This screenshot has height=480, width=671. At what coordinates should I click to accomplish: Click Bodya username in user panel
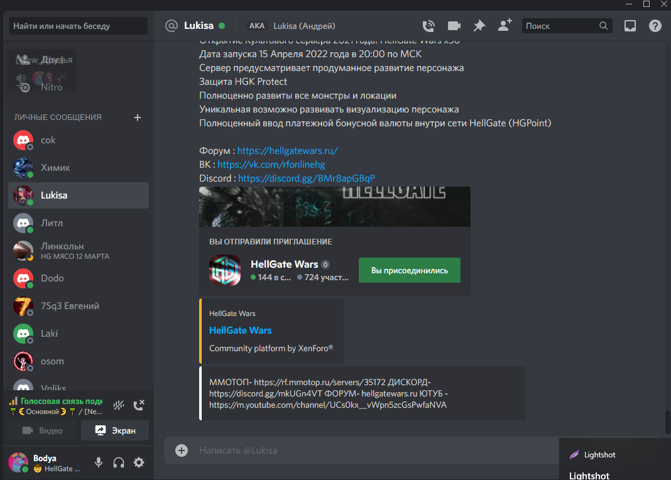45,458
